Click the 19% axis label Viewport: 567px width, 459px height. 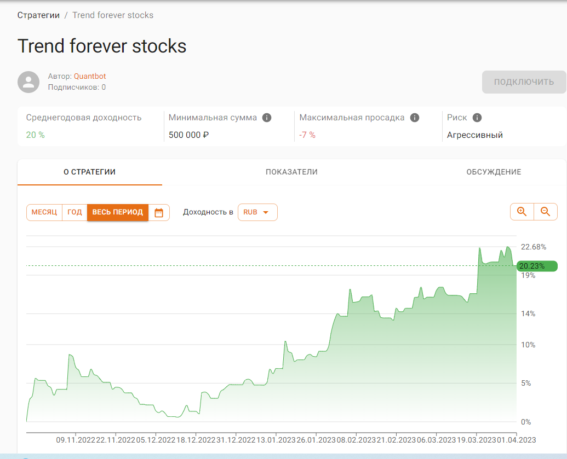(528, 276)
